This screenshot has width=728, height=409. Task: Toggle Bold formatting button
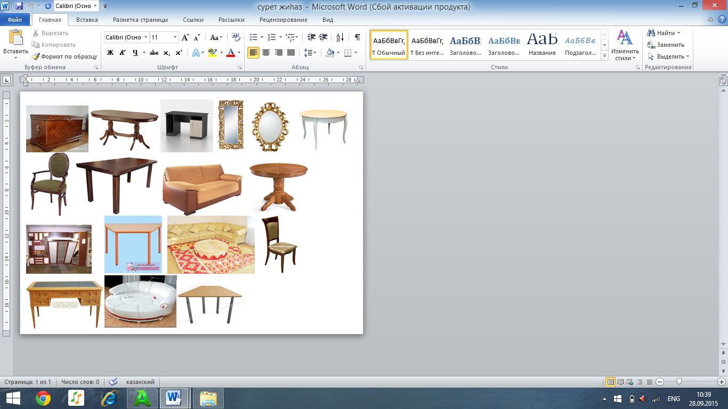click(x=110, y=53)
